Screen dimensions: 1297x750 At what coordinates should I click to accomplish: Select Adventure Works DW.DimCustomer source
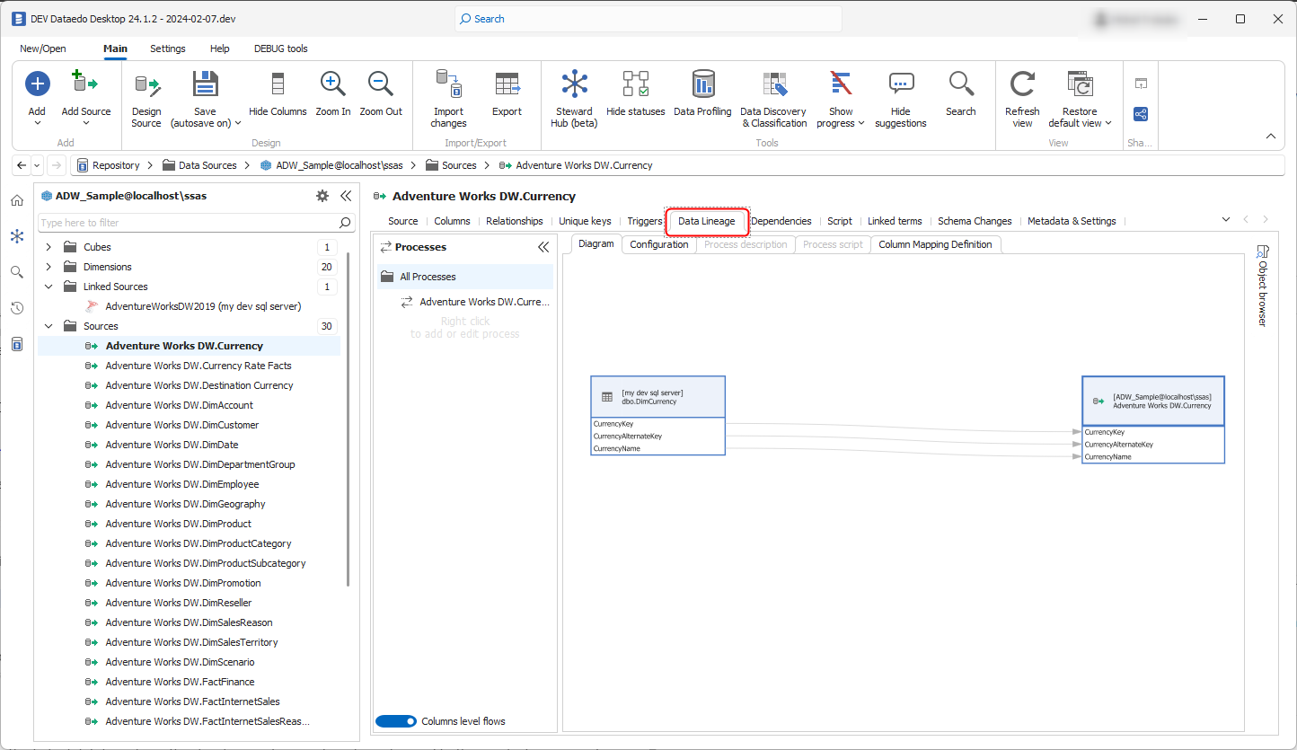[182, 425]
